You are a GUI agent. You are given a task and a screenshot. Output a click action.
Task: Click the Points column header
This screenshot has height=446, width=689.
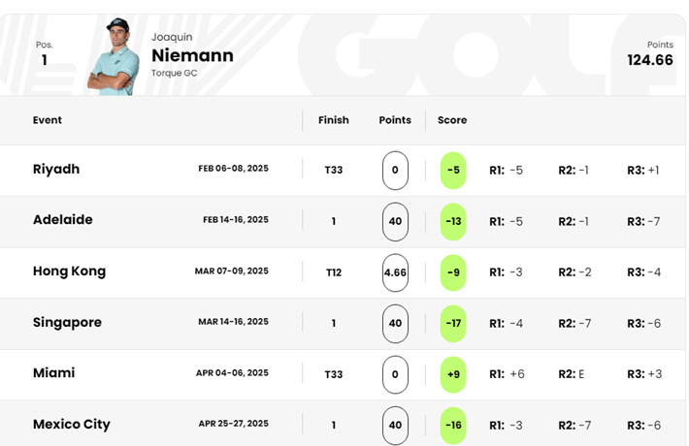pyautogui.click(x=395, y=120)
